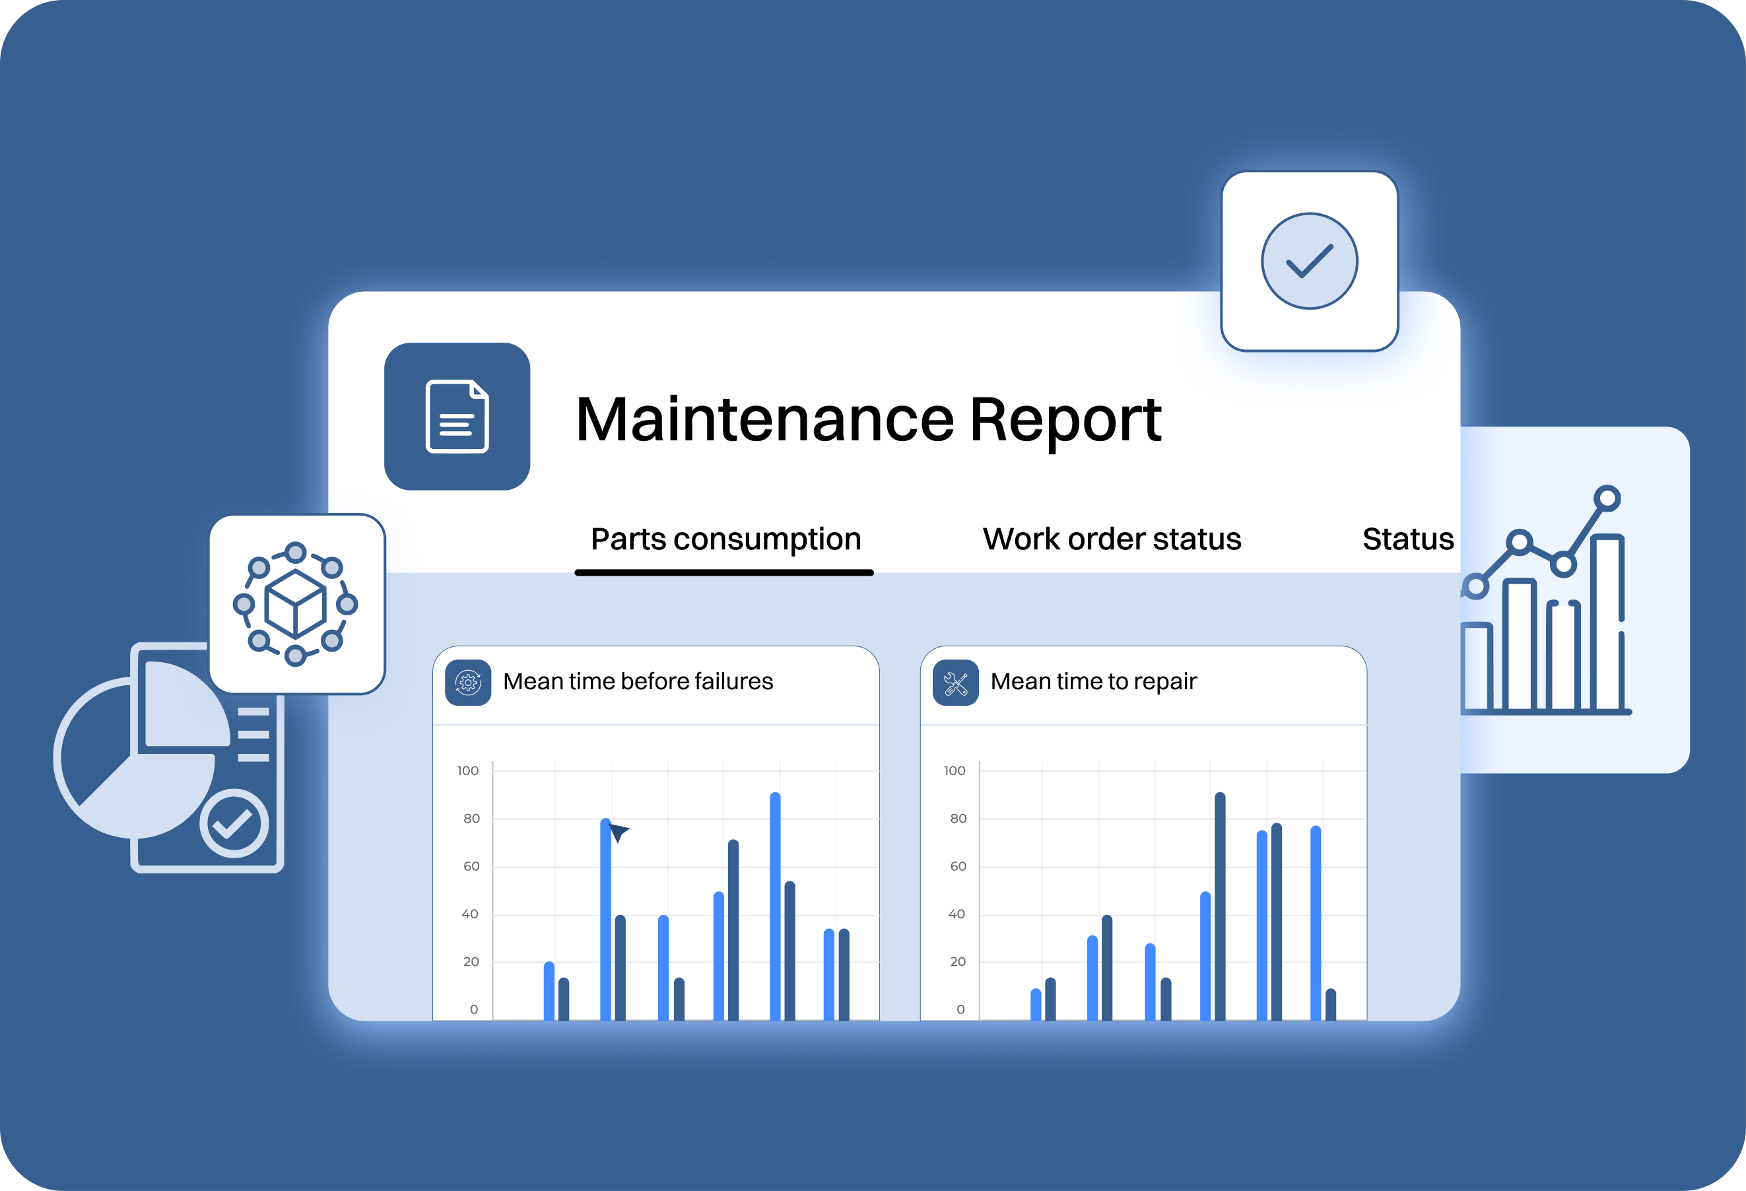This screenshot has width=1746, height=1191.
Task: Click the arrow cursor on the chart
Action: [619, 831]
